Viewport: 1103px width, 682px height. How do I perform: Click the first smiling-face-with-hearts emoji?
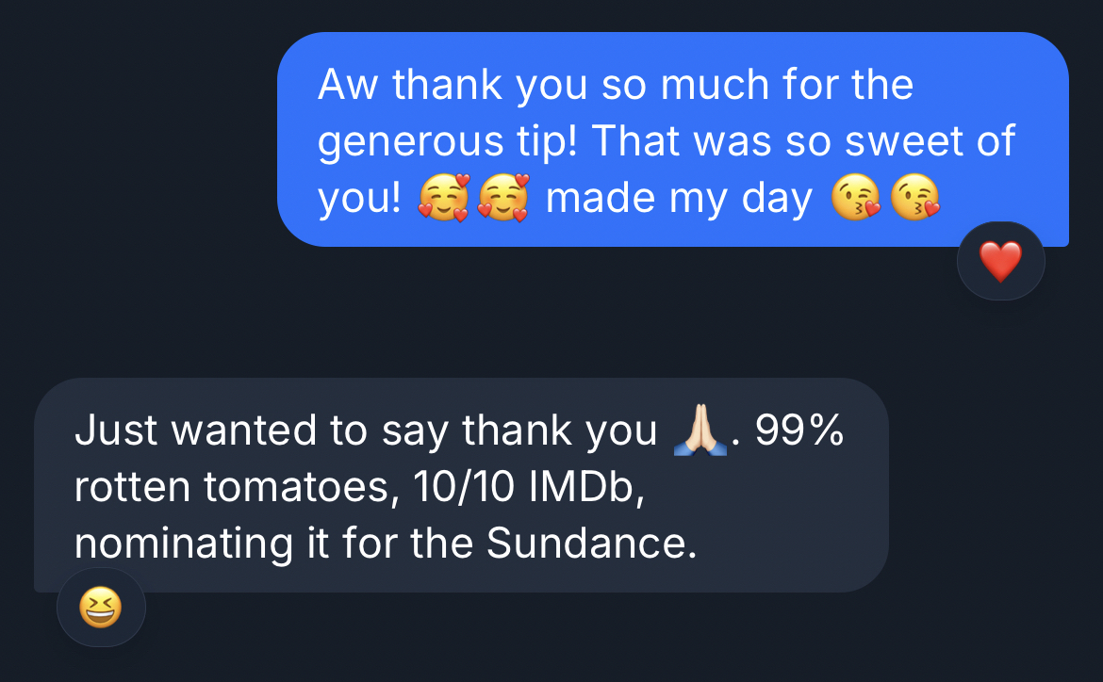[x=442, y=199]
